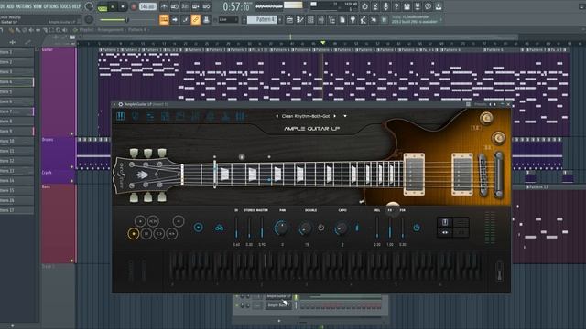Click the Clean Rhythm-Both-Got preset name
Viewport: 586px width, 329px height.
click(306, 116)
